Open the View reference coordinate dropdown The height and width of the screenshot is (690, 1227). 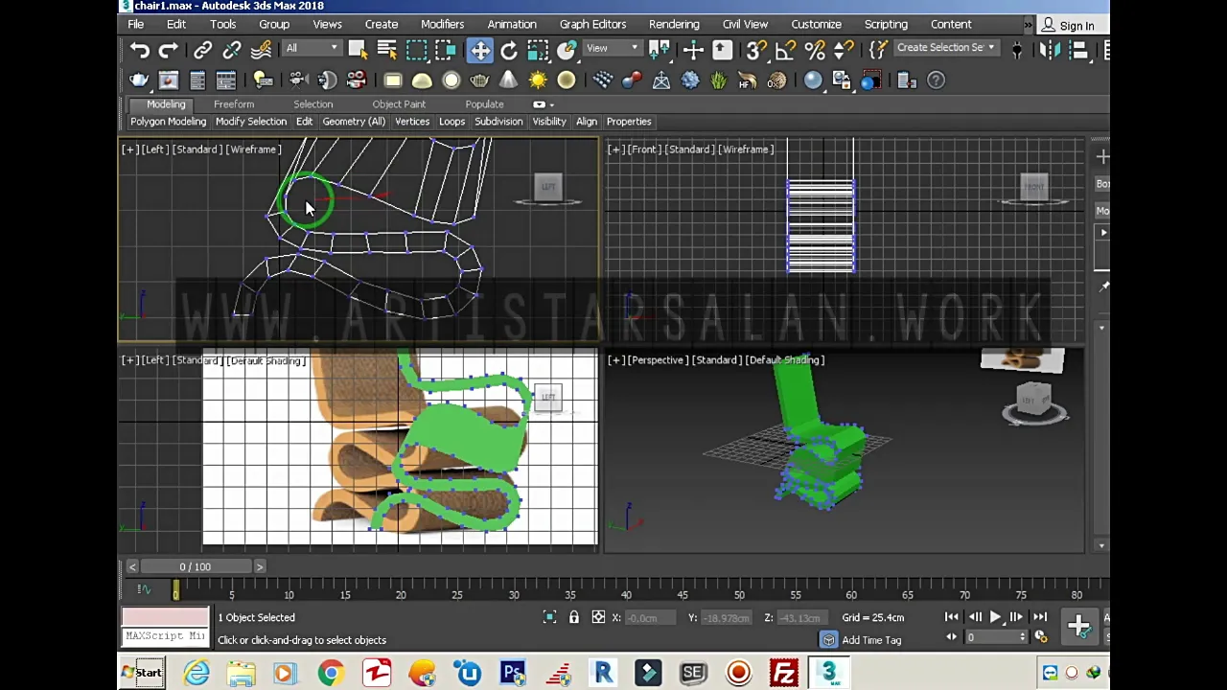click(614, 48)
